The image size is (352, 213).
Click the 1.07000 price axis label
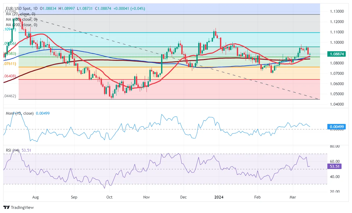[x=337, y=74]
